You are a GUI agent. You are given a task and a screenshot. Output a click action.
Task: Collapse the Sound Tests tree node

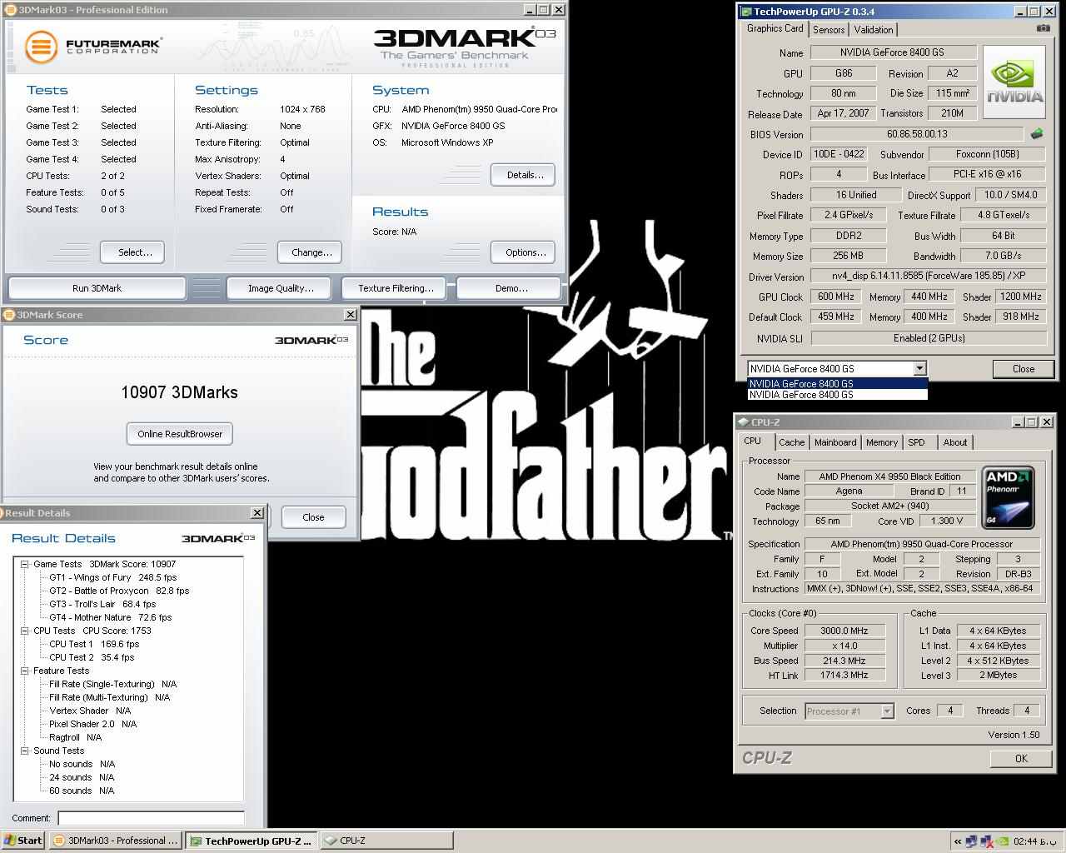[x=25, y=751]
